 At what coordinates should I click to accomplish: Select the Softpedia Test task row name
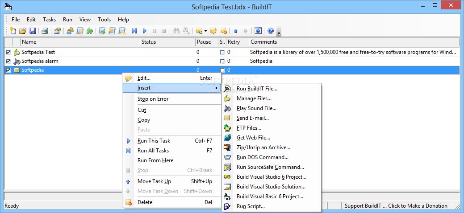38,52
